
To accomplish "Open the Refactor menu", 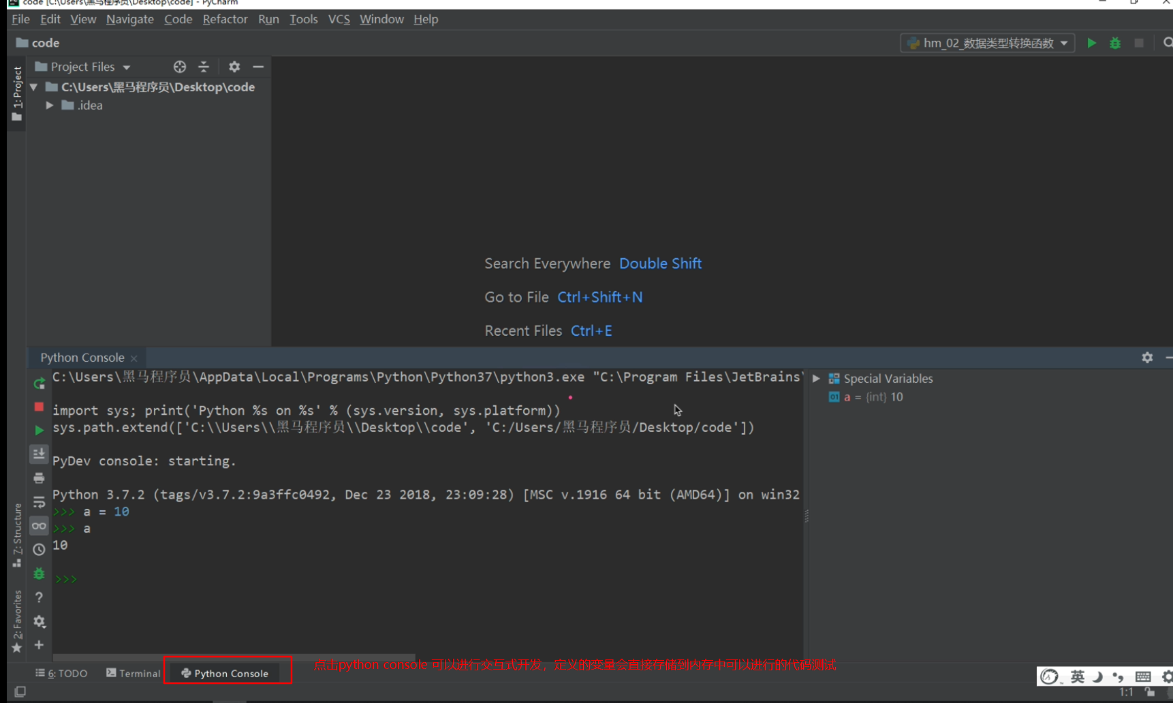I will coord(225,19).
